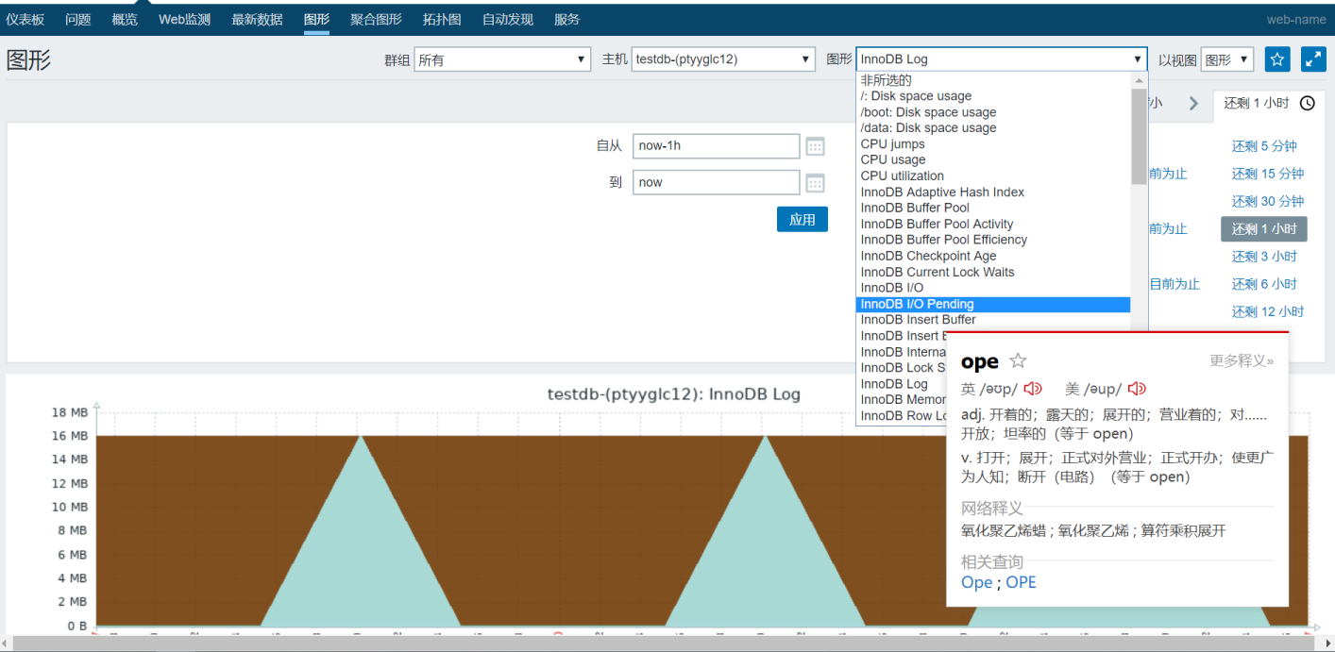Toggle fullscreen mode with arrows icon
The image size is (1335, 652).
pyautogui.click(x=1313, y=59)
